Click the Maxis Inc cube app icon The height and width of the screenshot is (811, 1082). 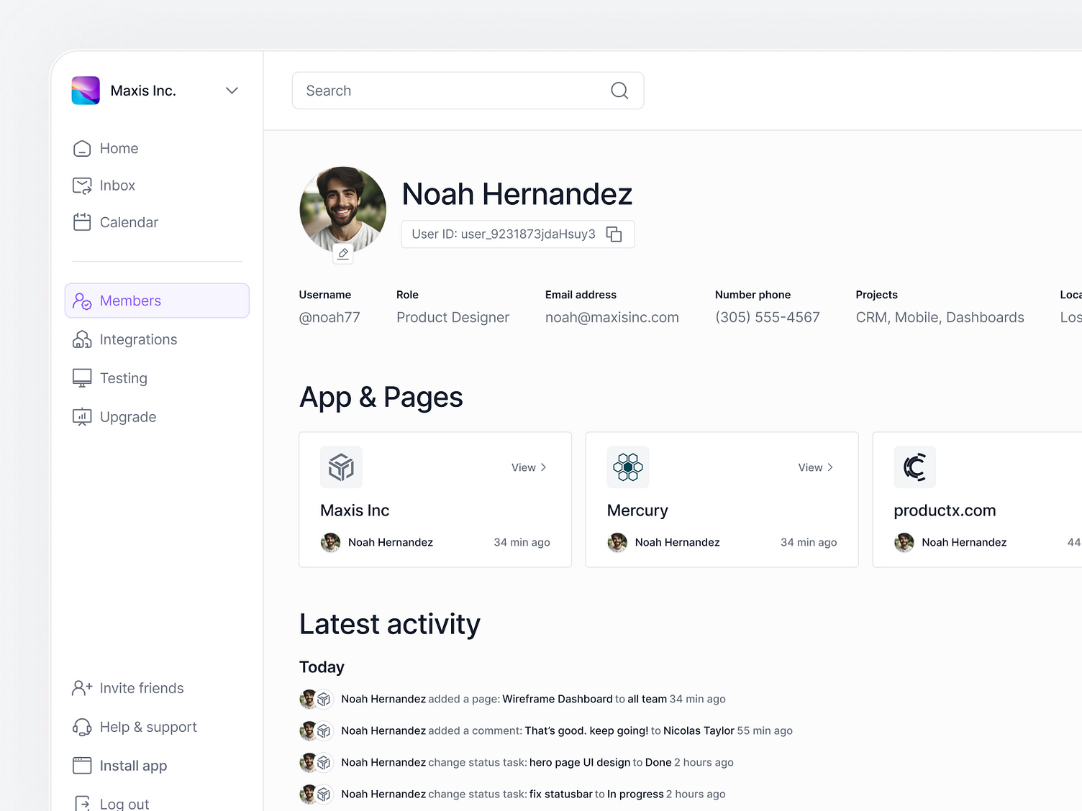pos(341,467)
